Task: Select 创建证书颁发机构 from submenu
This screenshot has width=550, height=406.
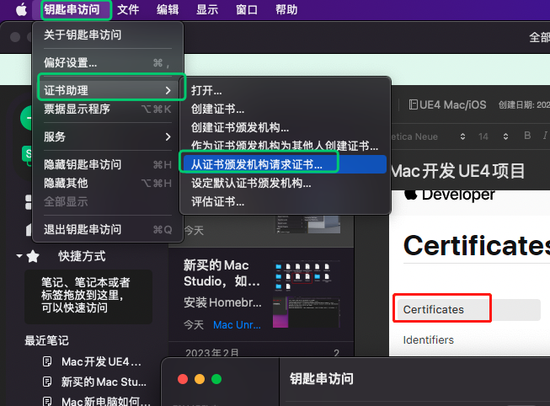Action: click(x=240, y=127)
